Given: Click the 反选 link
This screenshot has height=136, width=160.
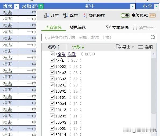Looking at the screenshot, I should [72, 54].
